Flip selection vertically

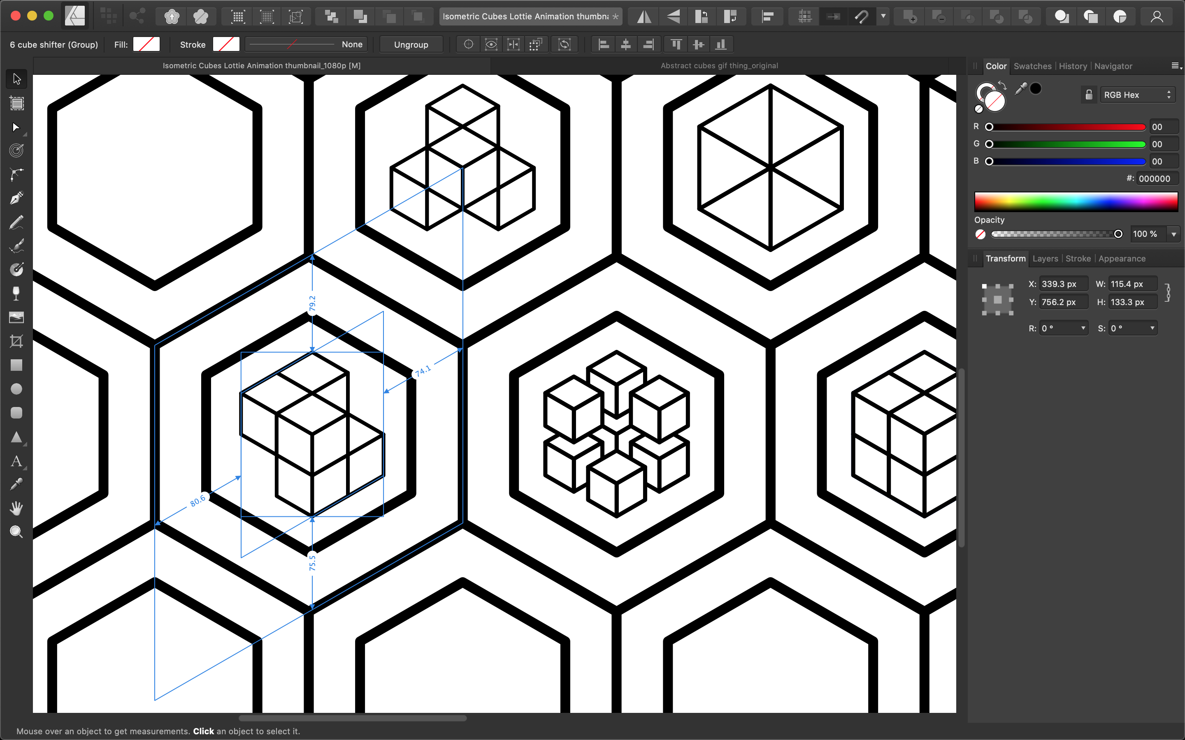coord(673,16)
